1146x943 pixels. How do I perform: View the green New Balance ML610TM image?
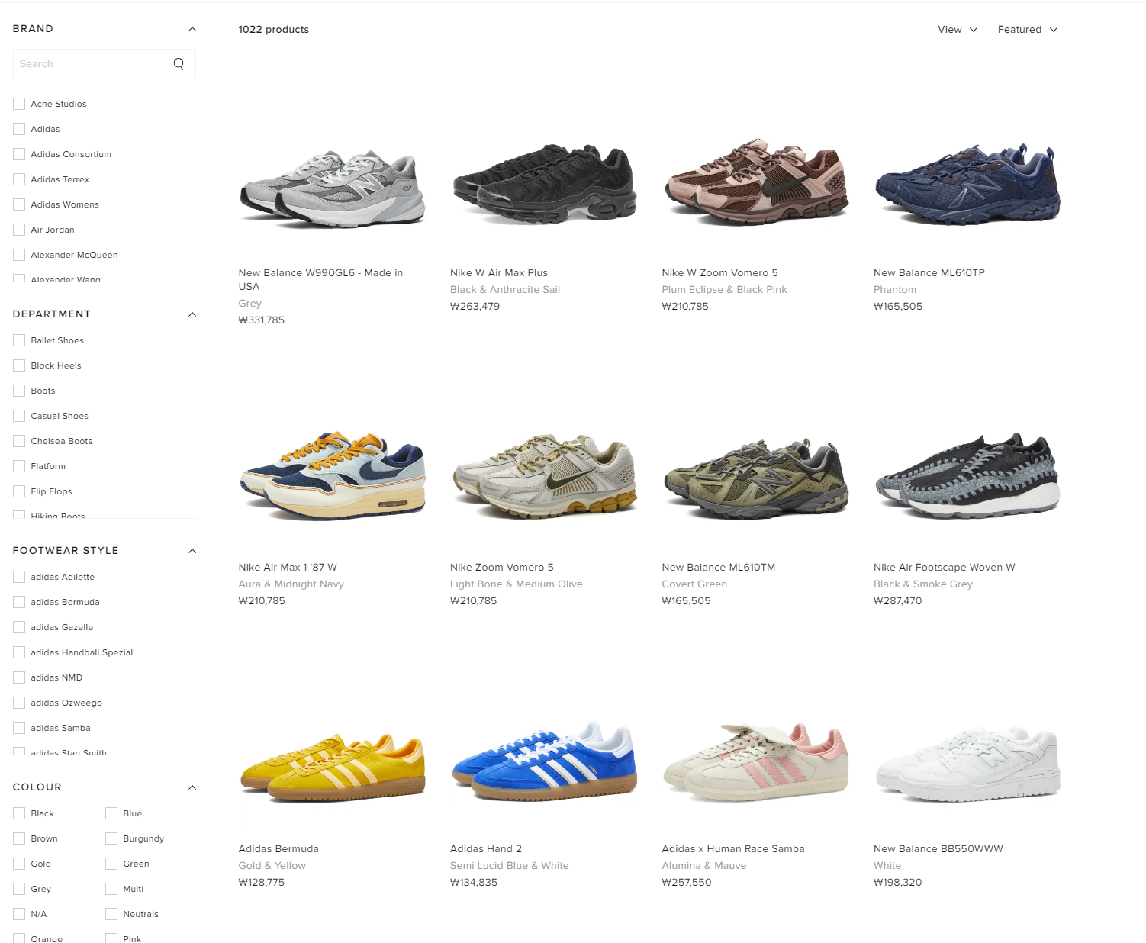click(x=756, y=479)
